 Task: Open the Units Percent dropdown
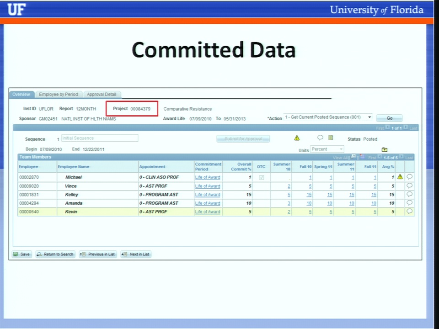coord(327,149)
